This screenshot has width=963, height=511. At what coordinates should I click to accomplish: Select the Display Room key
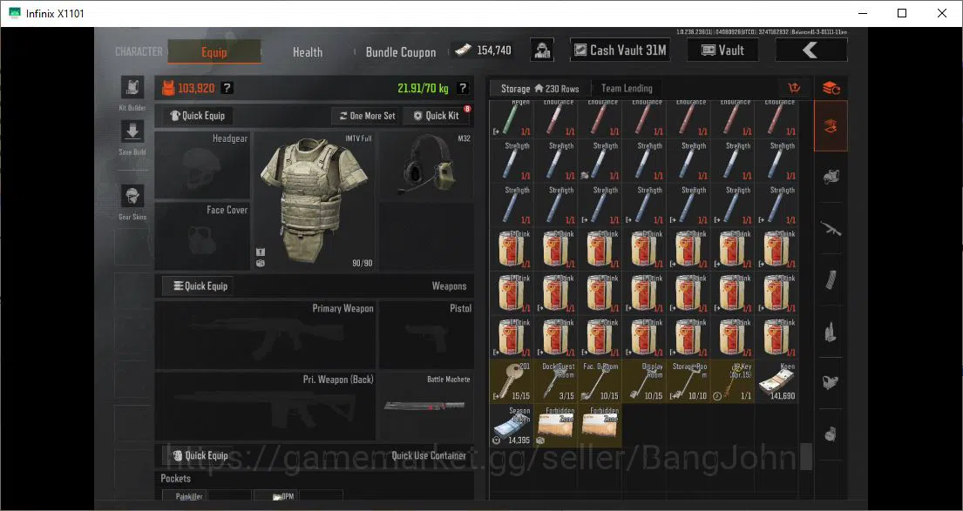tap(644, 381)
